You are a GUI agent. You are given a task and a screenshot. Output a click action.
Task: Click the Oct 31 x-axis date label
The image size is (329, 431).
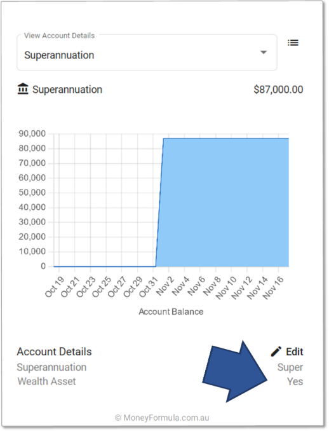[x=149, y=287]
